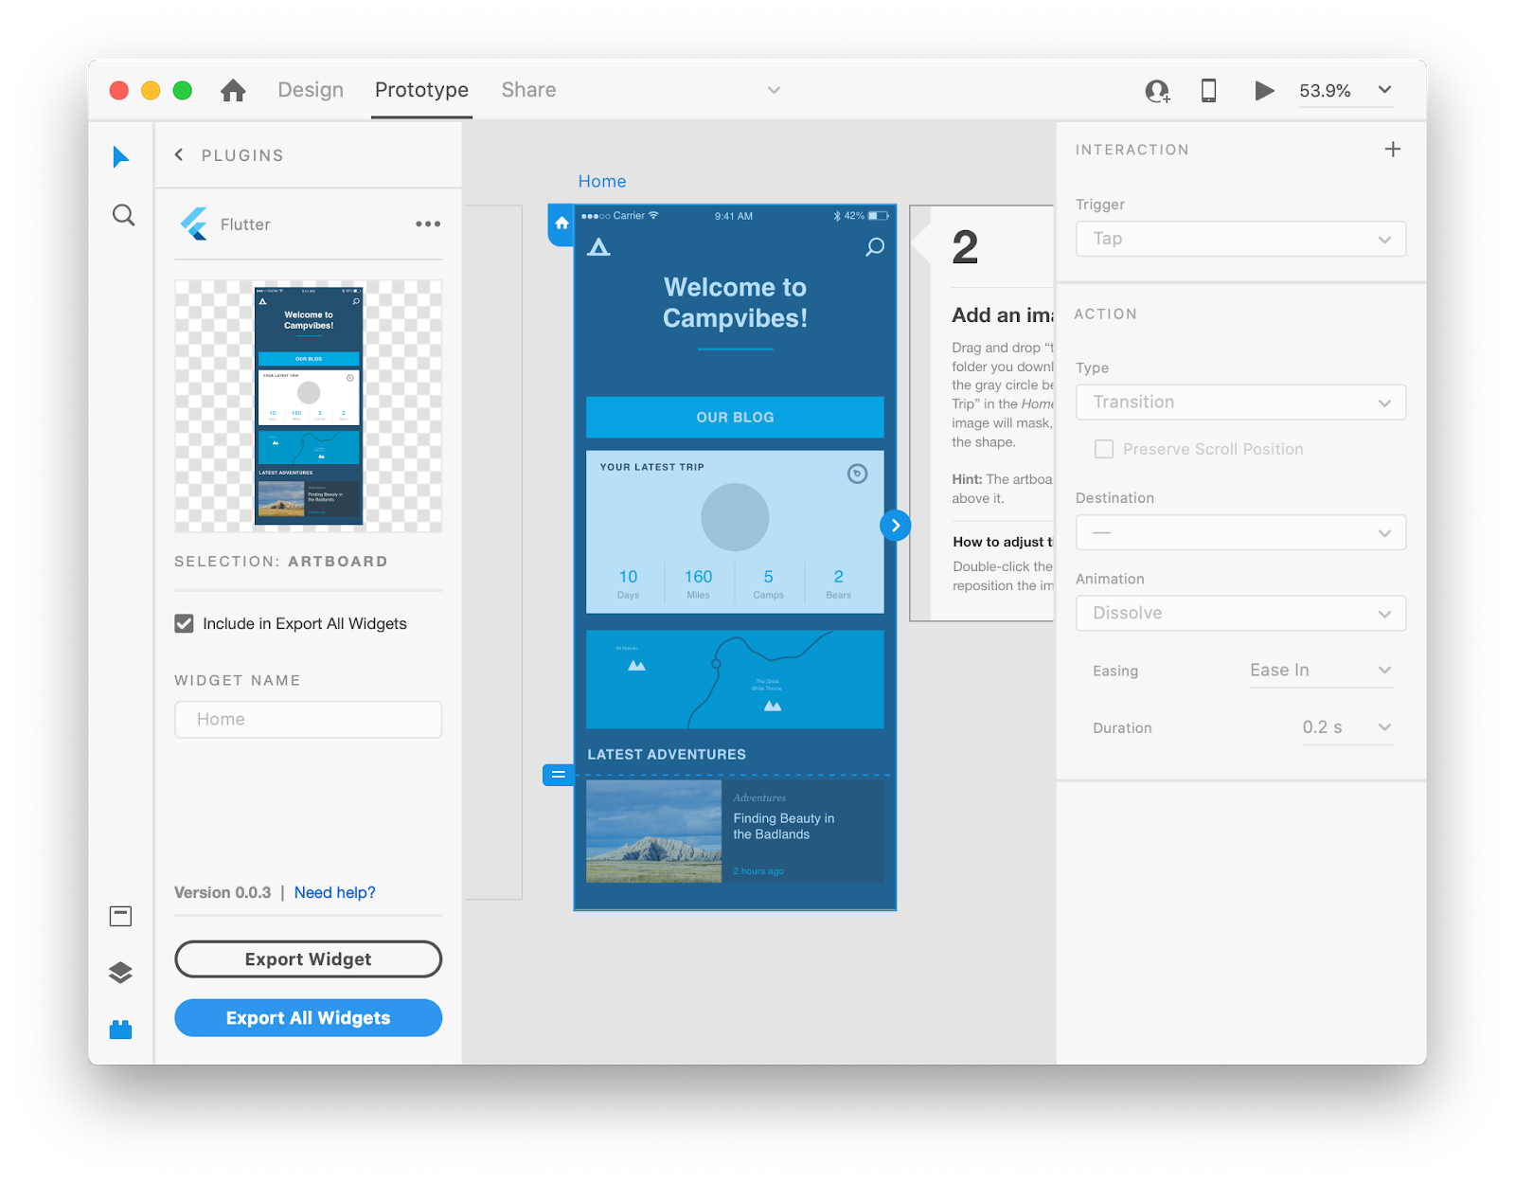Add a new interaction with the plus icon
1515x1182 pixels.
click(1392, 149)
